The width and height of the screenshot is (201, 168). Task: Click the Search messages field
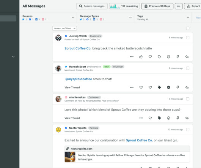(92, 6)
